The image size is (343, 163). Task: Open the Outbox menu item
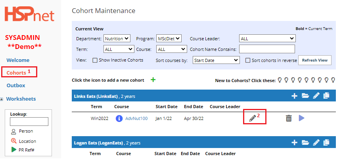pyautogui.click(x=16, y=85)
